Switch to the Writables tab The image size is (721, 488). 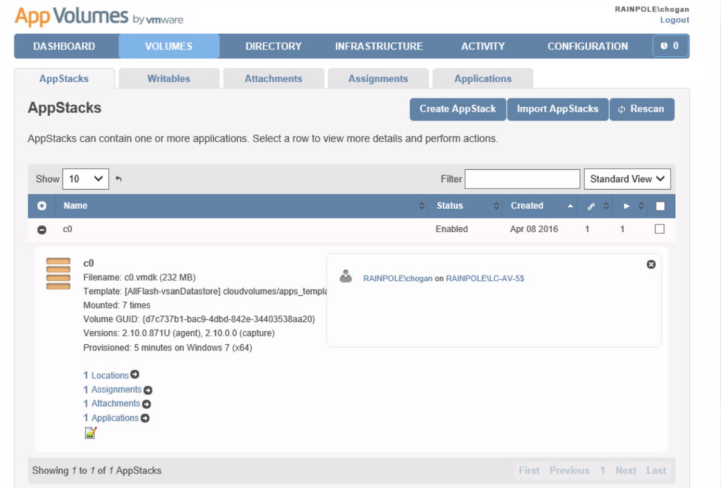click(x=168, y=78)
